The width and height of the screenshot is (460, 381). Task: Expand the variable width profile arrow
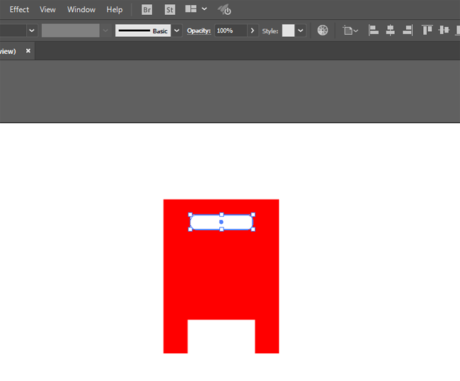click(x=105, y=30)
